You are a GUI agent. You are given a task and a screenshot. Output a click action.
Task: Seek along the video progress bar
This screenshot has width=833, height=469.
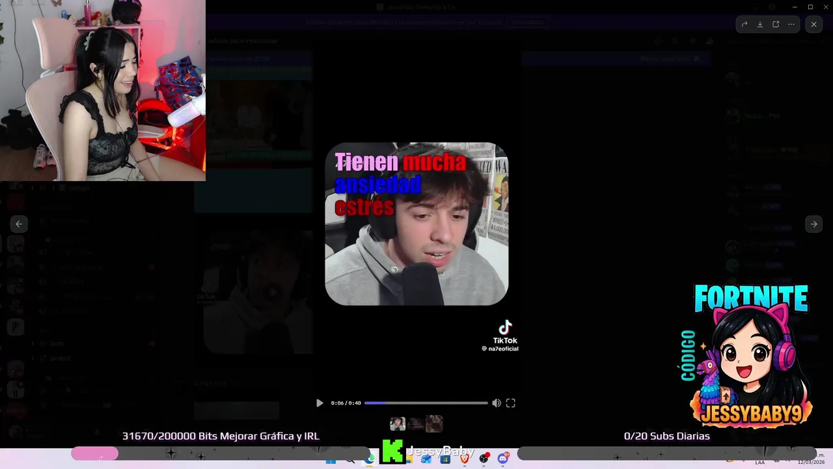point(426,403)
